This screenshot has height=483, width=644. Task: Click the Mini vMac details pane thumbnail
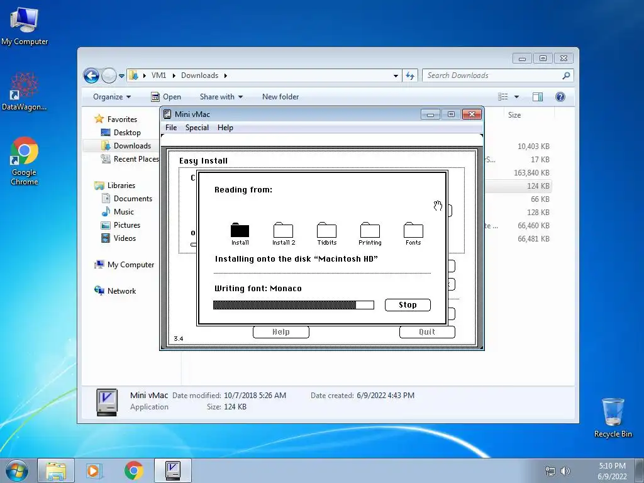click(x=107, y=402)
